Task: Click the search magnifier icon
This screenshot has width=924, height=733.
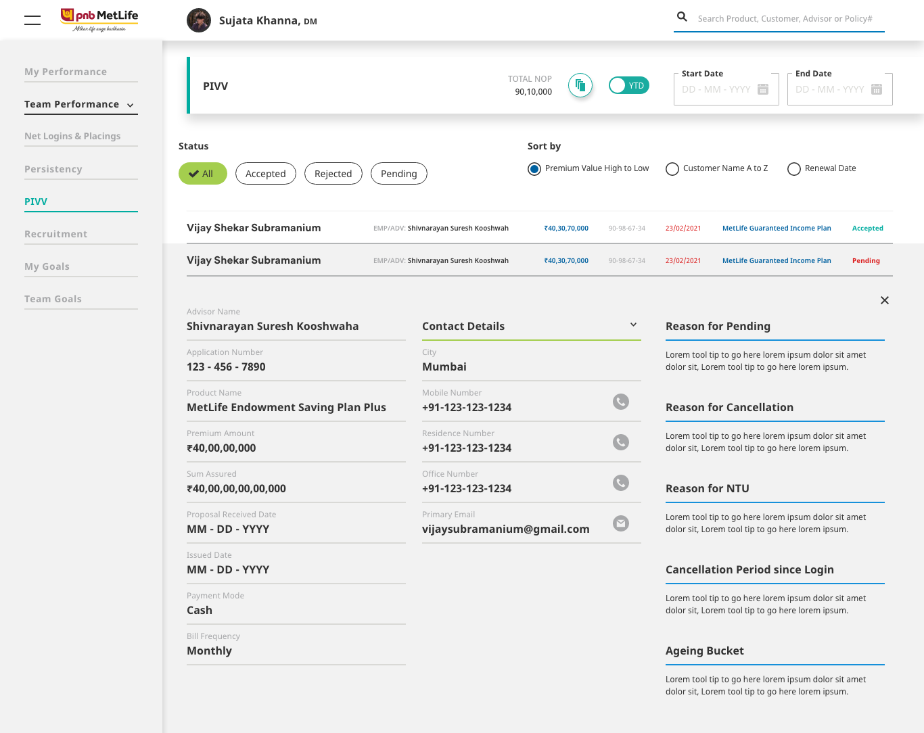Action: 682,17
